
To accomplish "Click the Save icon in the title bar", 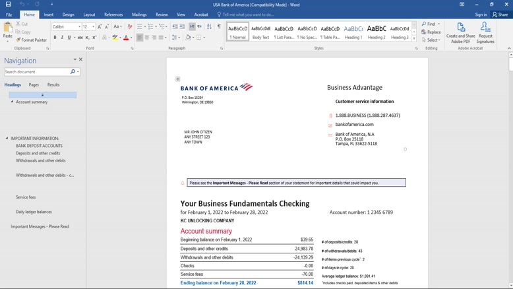I will point(9,5).
